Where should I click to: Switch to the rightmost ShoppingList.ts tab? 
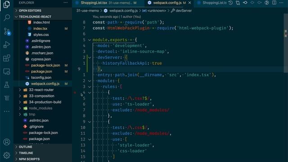[211, 3]
